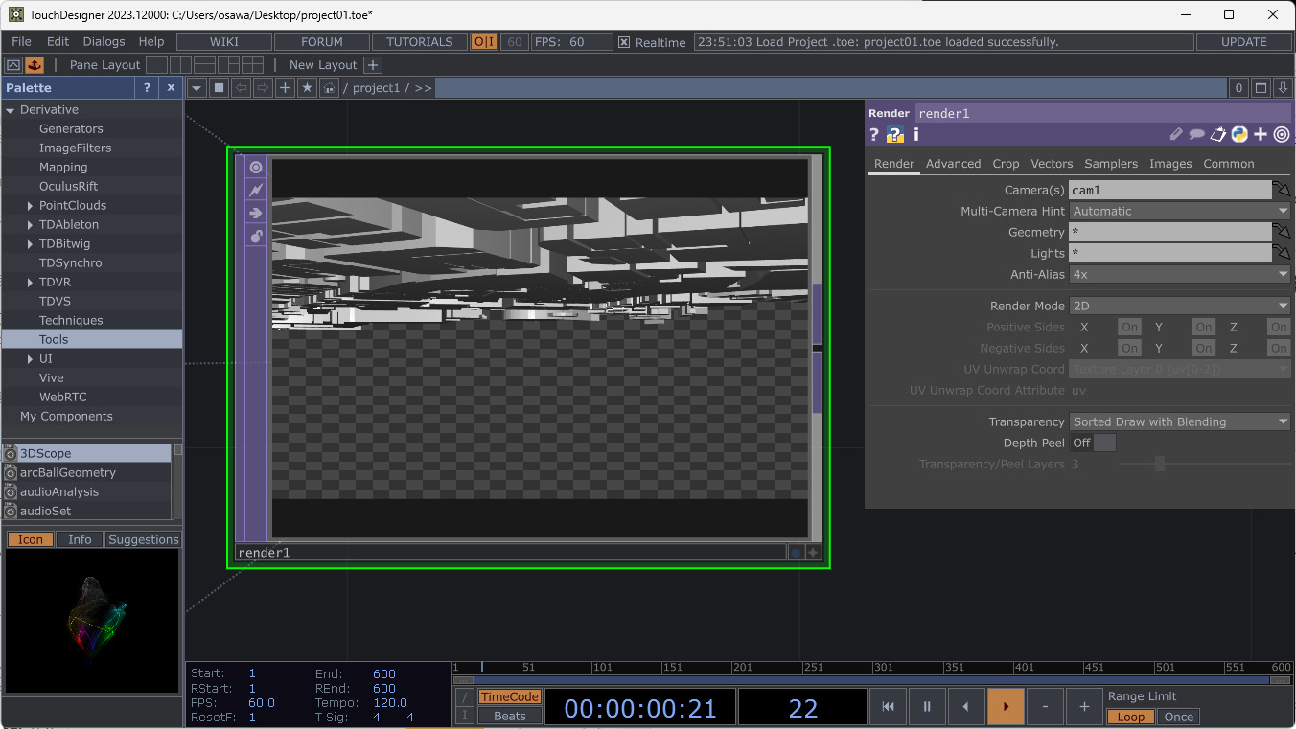Image resolution: width=1296 pixels, height=729 pixels.
Task: Toggle the Realtime checkbox
Action: pos(624,42)
